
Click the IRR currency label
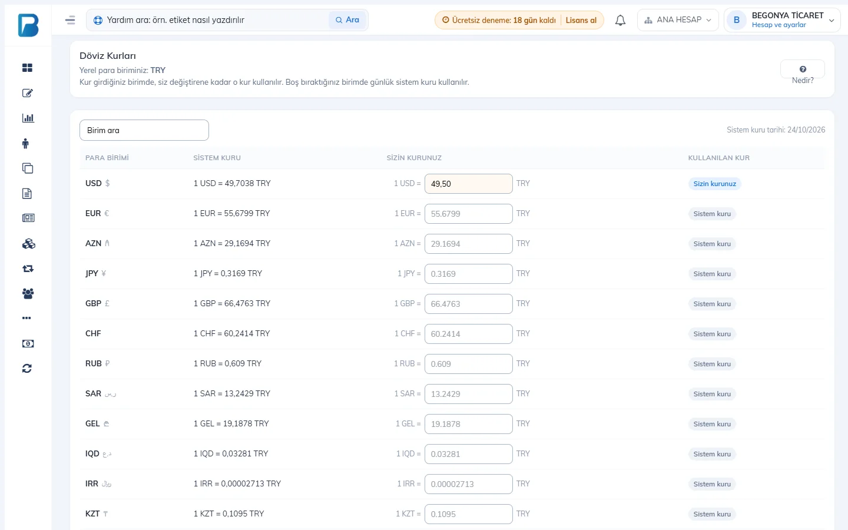92,483
